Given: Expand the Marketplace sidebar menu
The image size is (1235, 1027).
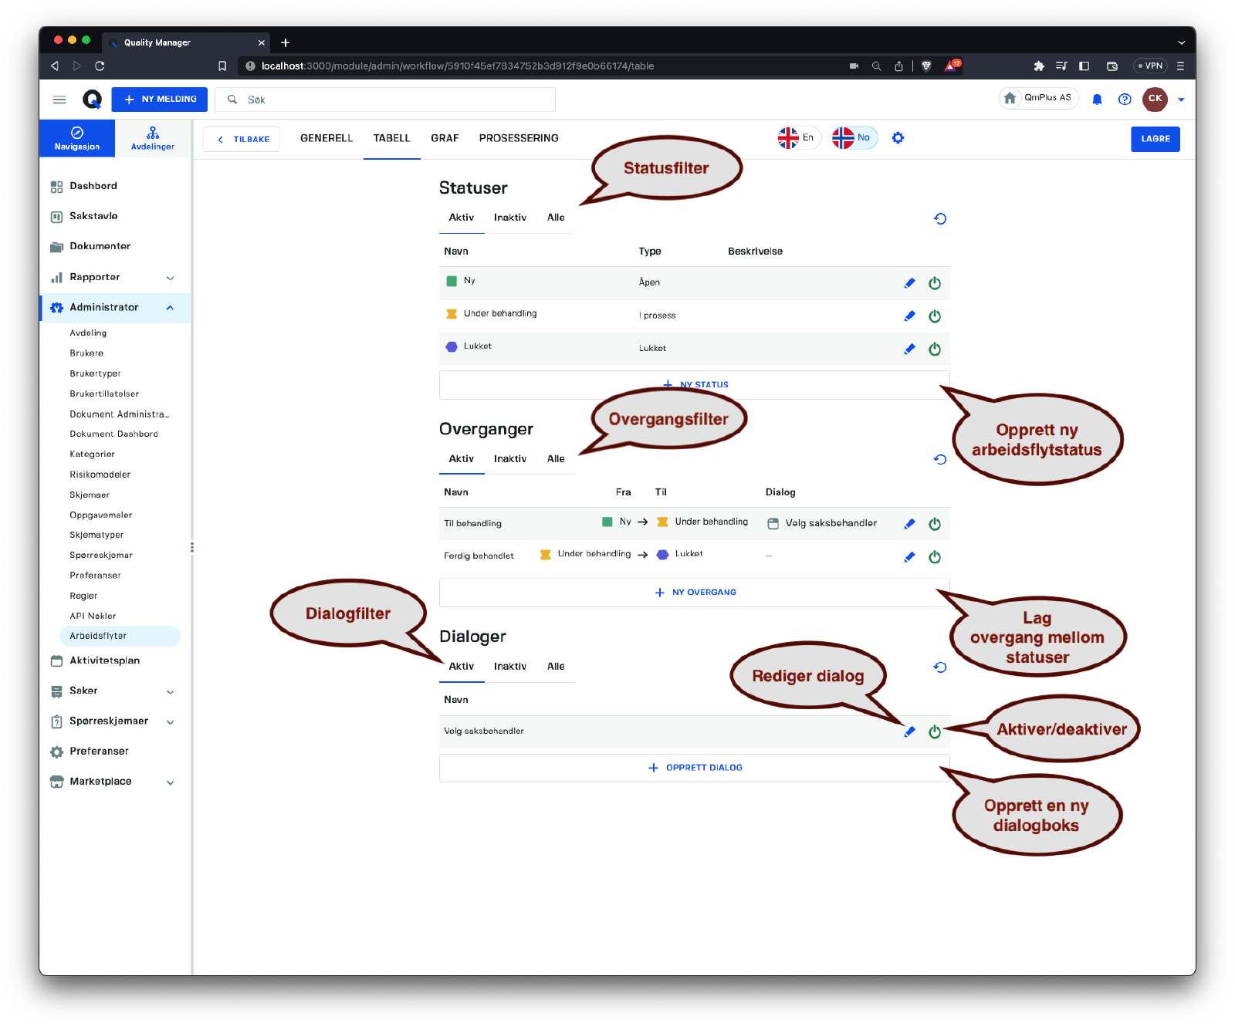Looking at the screenshot, I should (x=170, y=782).
